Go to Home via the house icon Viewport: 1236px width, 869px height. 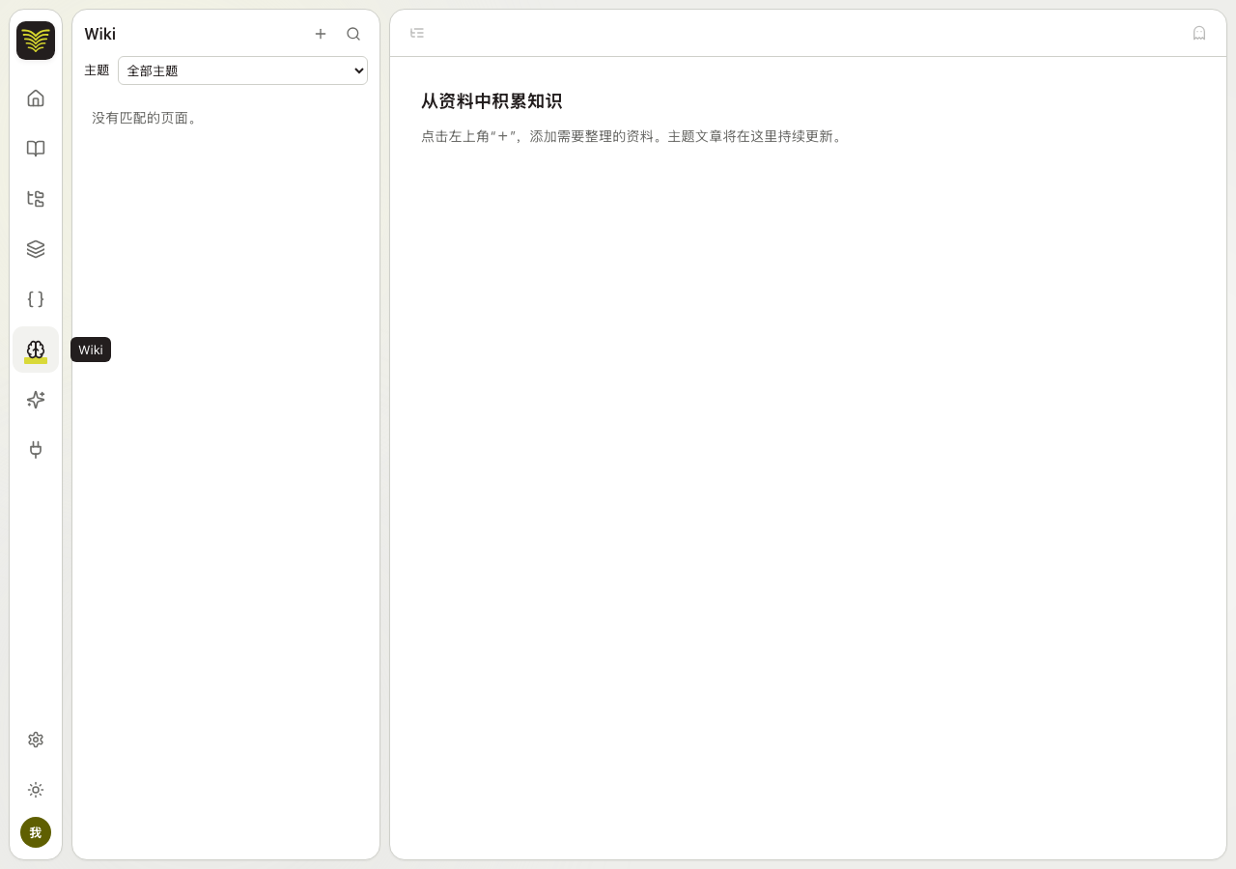click(x=36, y=98)
